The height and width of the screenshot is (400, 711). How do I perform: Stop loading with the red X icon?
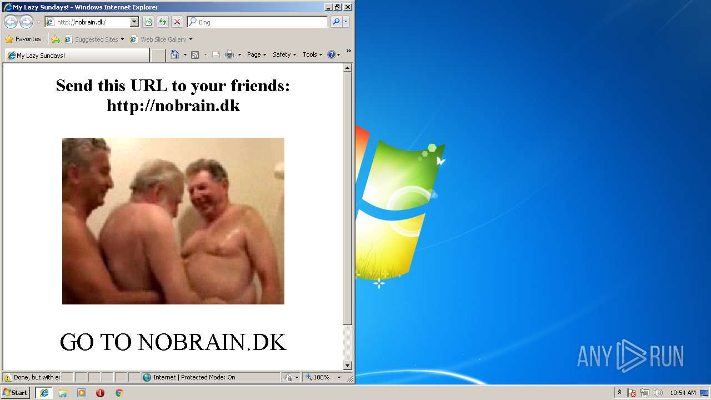pos(177,22)
